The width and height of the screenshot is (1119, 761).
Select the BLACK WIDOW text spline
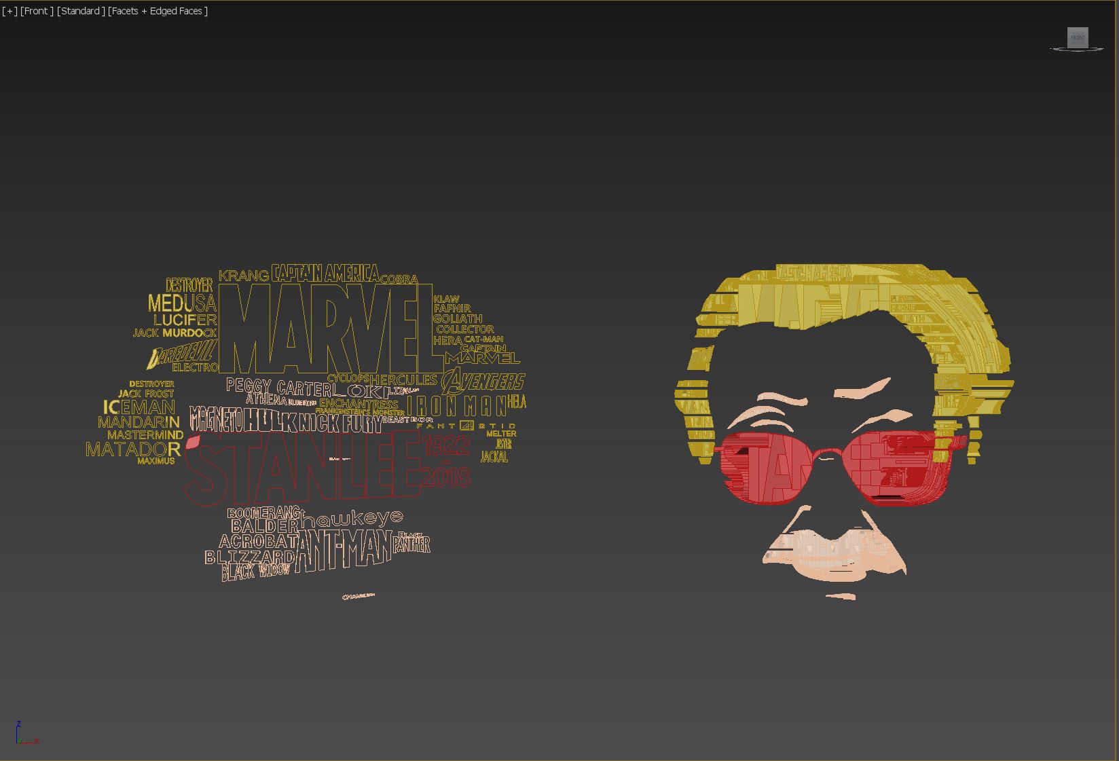pos(255,571)
